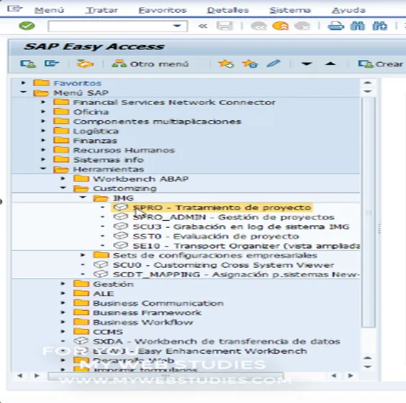The height and width of the screenshot is (403, 406).
Task: Click the Crear button
Action: (x=380, y=64)
